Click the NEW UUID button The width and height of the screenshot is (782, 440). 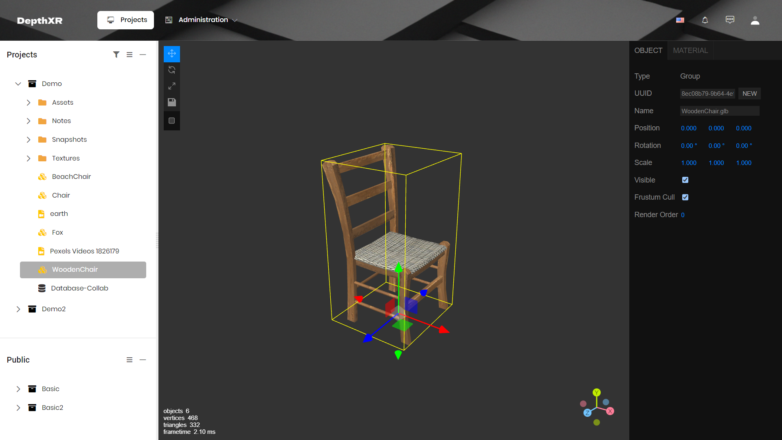(749, 94)
